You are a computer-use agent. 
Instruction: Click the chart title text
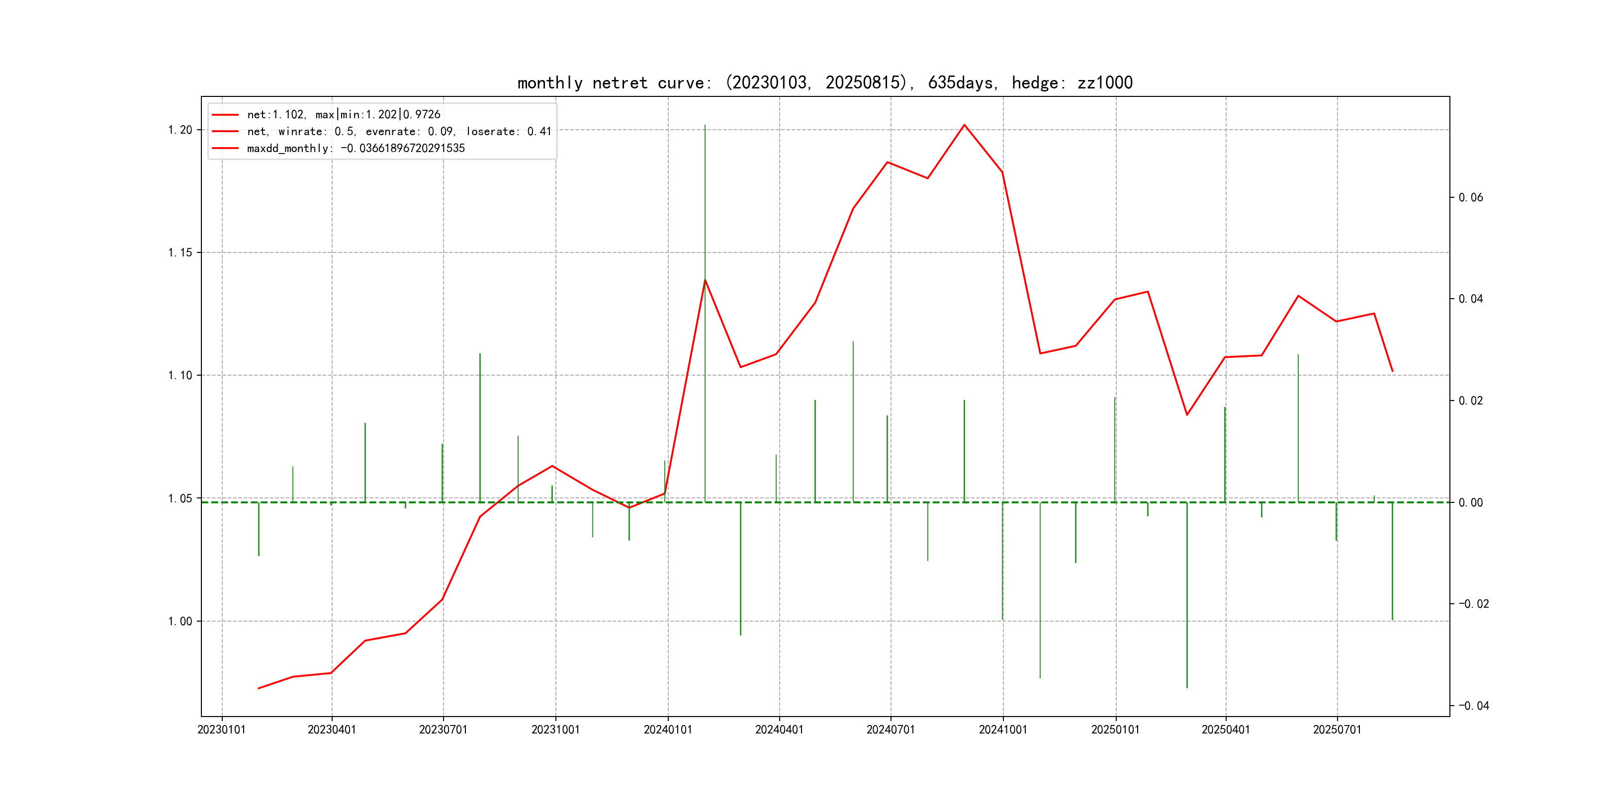tap(824, 82)
